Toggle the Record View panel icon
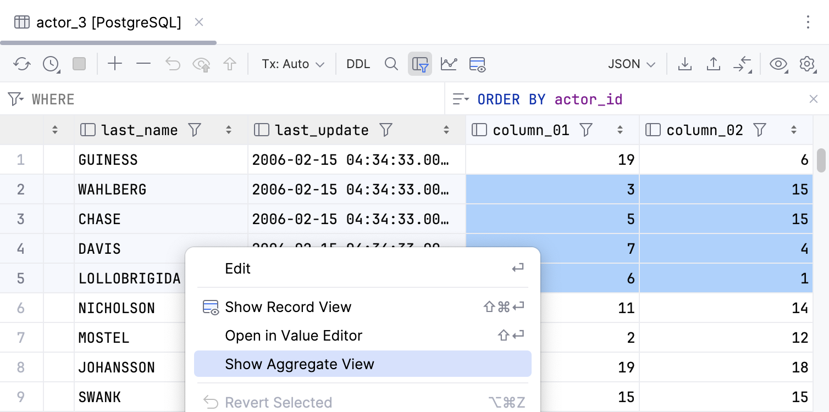 coord(478,64)
